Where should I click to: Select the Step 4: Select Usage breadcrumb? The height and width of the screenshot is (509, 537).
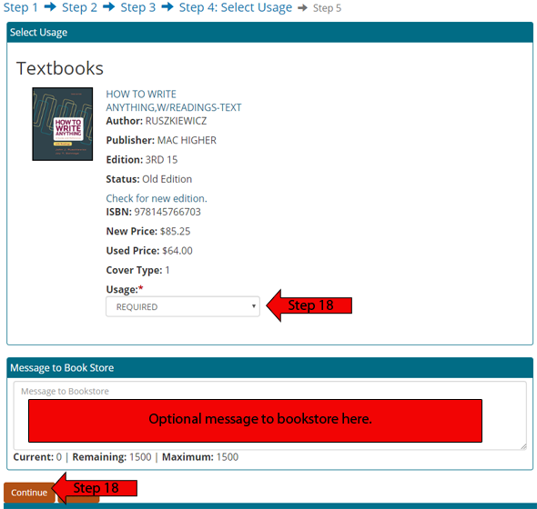point(236,7)
